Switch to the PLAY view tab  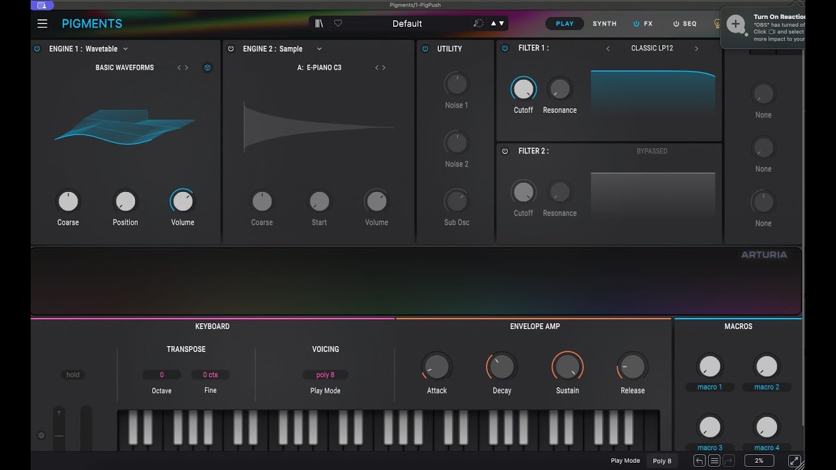pos(565,23)
